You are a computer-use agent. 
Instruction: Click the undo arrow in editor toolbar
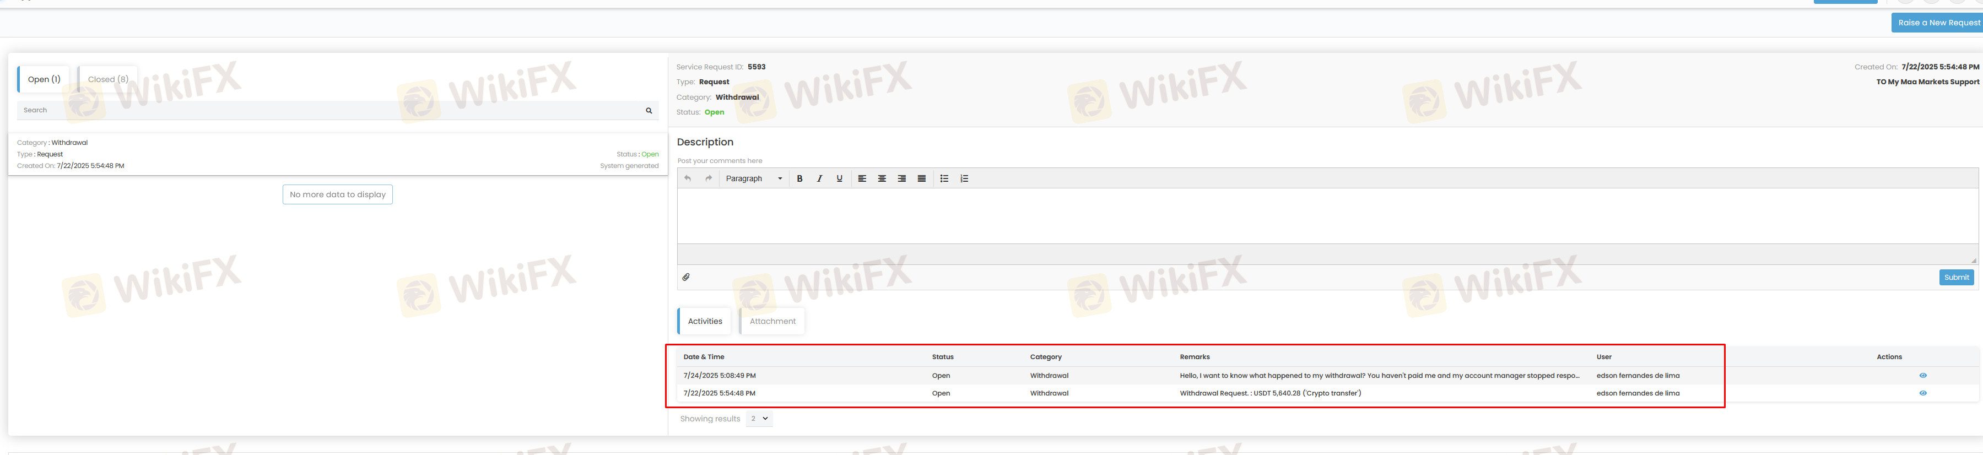(688, 178)
